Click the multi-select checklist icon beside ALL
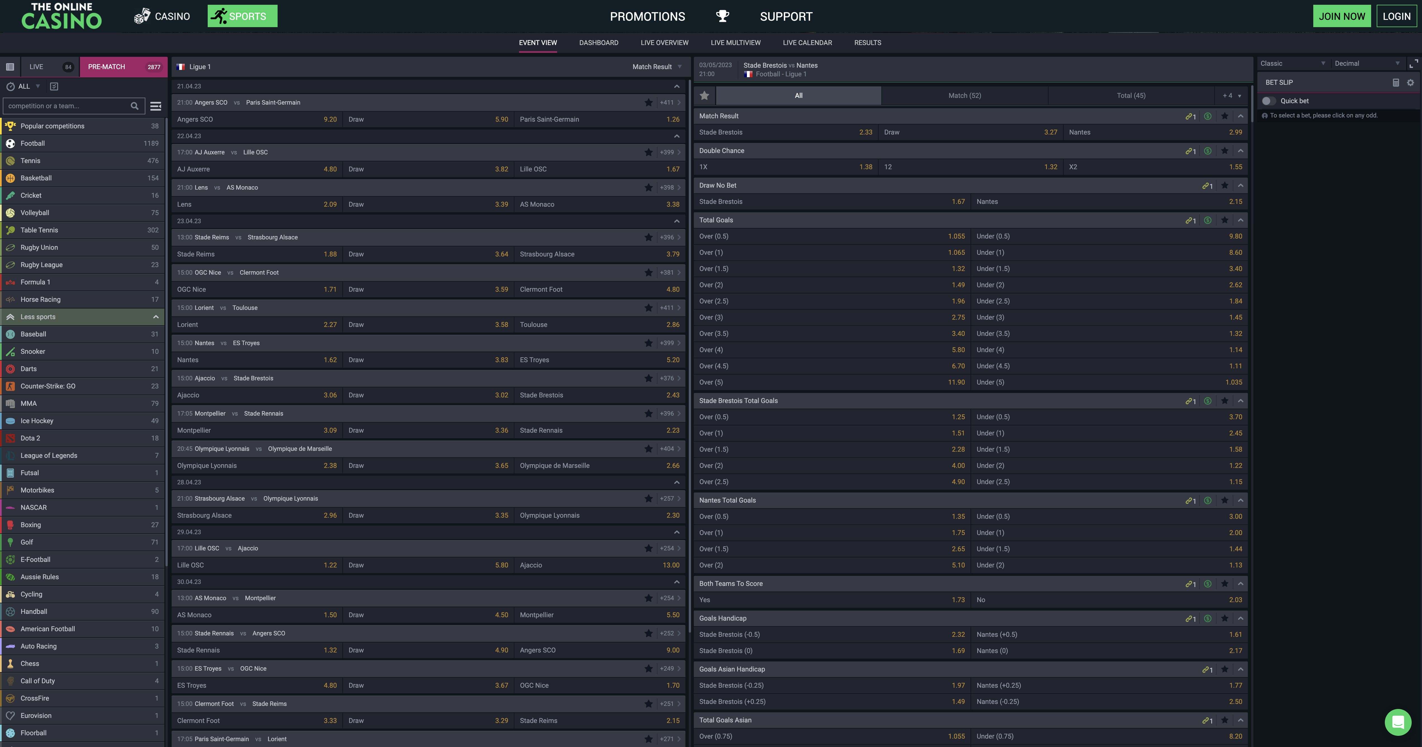 pos(54,86)
